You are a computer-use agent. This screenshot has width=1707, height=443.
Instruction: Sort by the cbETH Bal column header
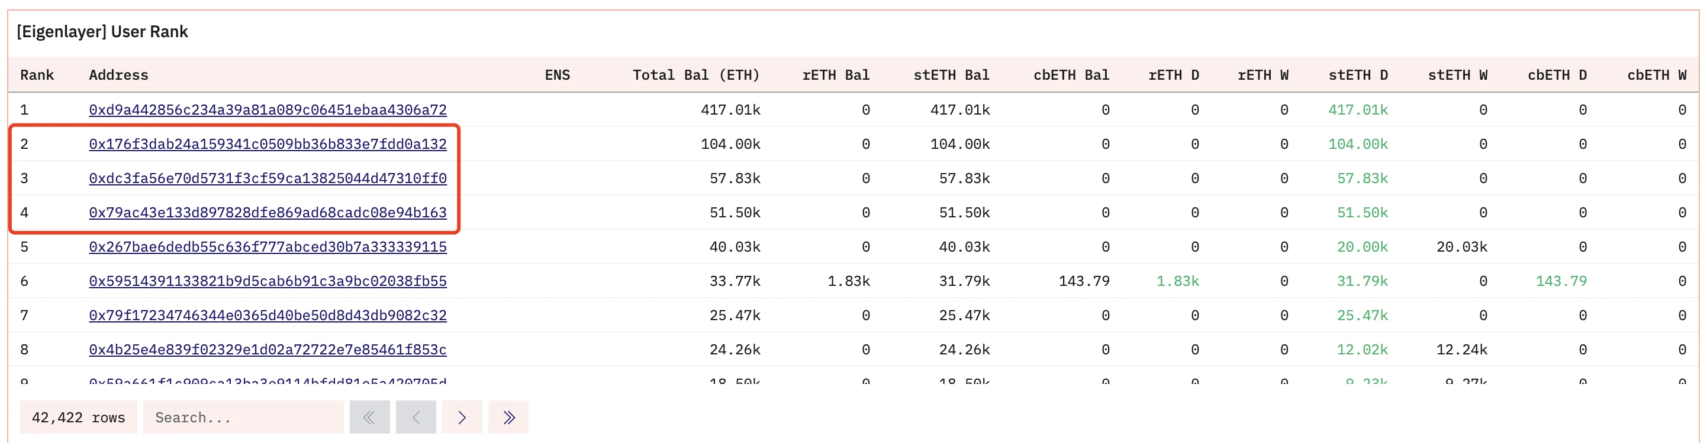pyautogui.click(x=1071, y=76)
